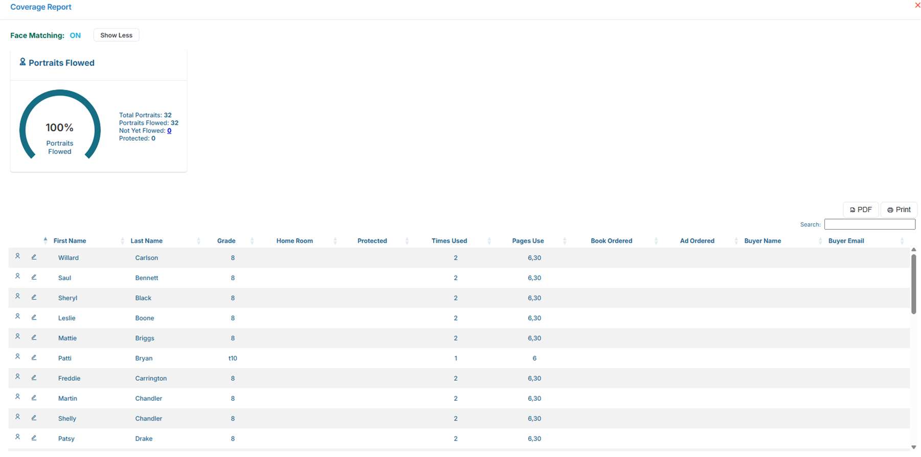The height and width of the screenshot is (457, 921).
Task: Edit the Willard Carlson row
Action: pyautogui.click(x=34, y=257)
